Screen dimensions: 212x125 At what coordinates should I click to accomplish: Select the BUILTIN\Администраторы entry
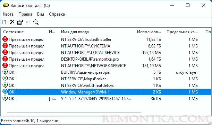107,72
